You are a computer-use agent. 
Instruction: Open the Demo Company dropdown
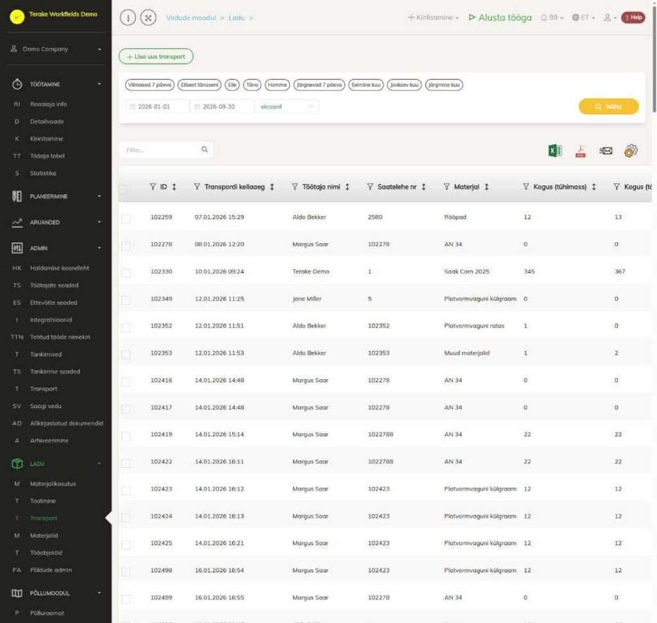(x=56, y=49)
